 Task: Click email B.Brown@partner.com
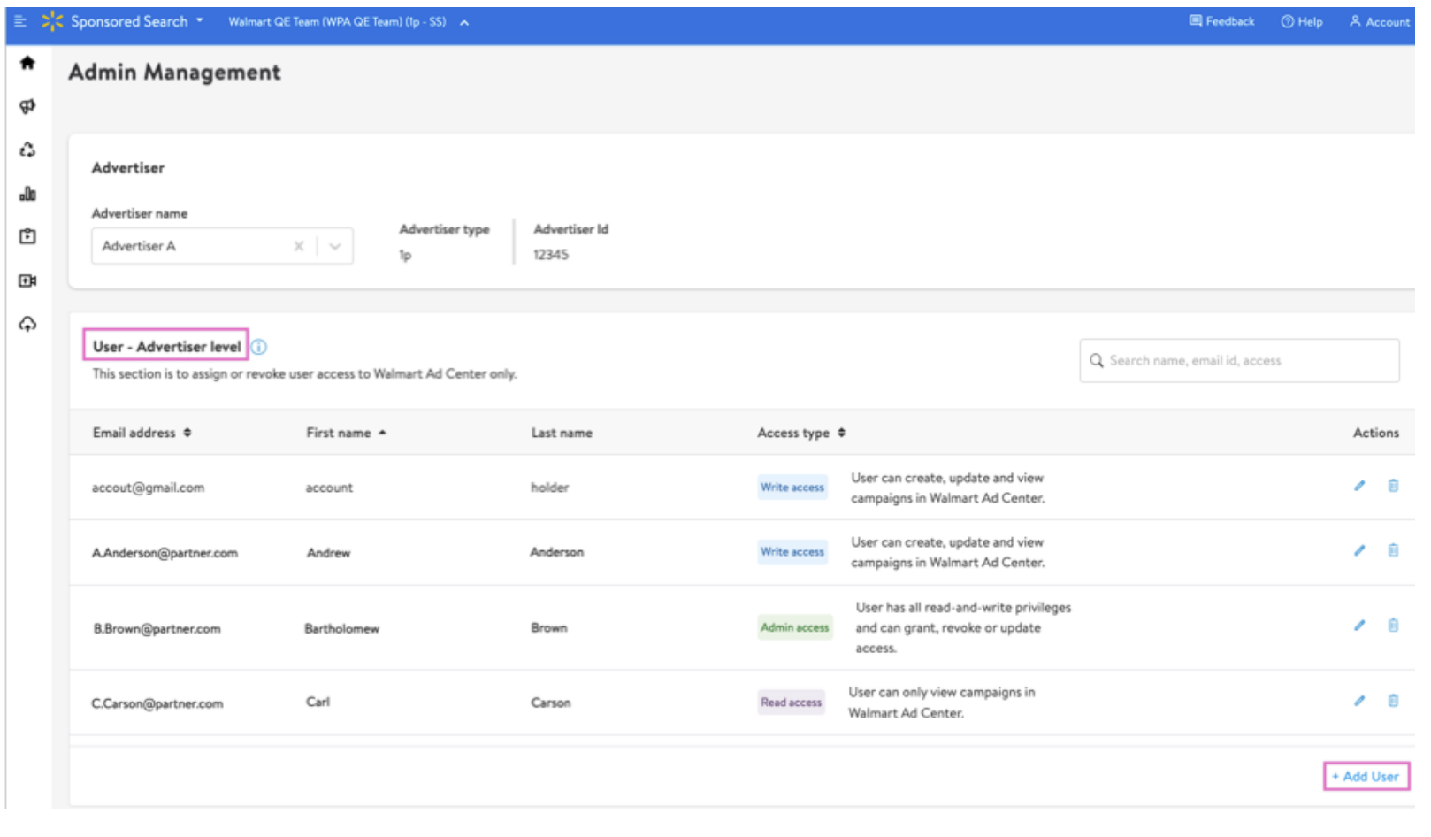[157, 629]
